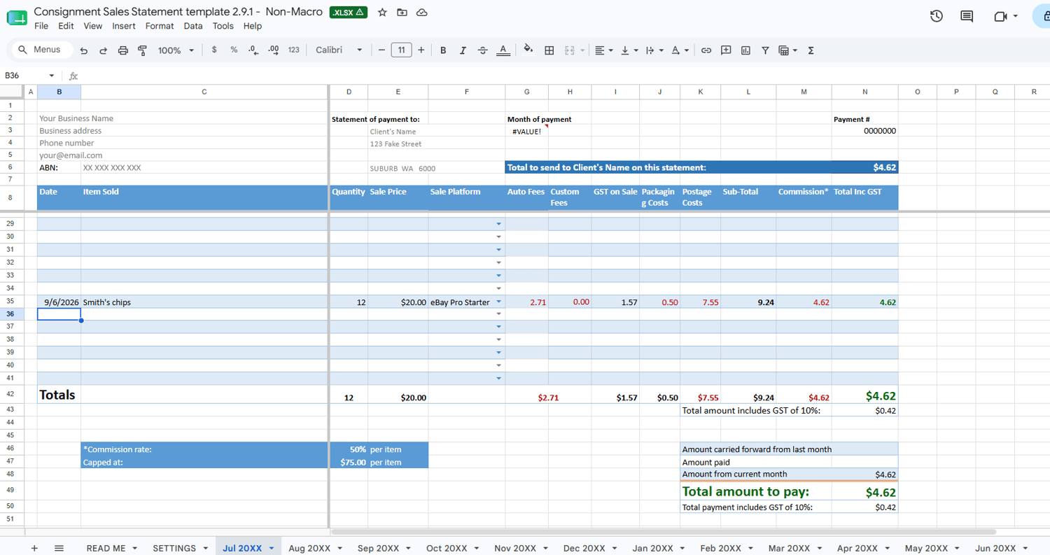Print the spreadsheet using the printer icon

pos(123,50)
